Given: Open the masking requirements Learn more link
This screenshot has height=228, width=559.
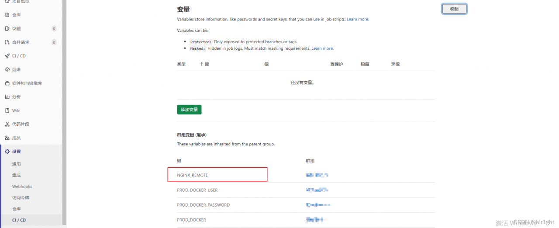Looking at the screenshot, I should coord(322,48).
